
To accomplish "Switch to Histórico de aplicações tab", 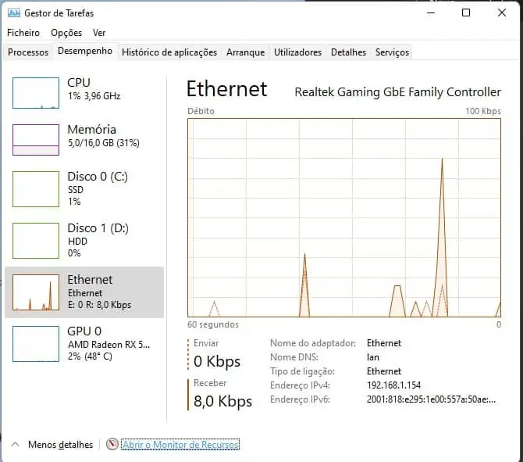I will pyautogui.click(x=169, y=52).
